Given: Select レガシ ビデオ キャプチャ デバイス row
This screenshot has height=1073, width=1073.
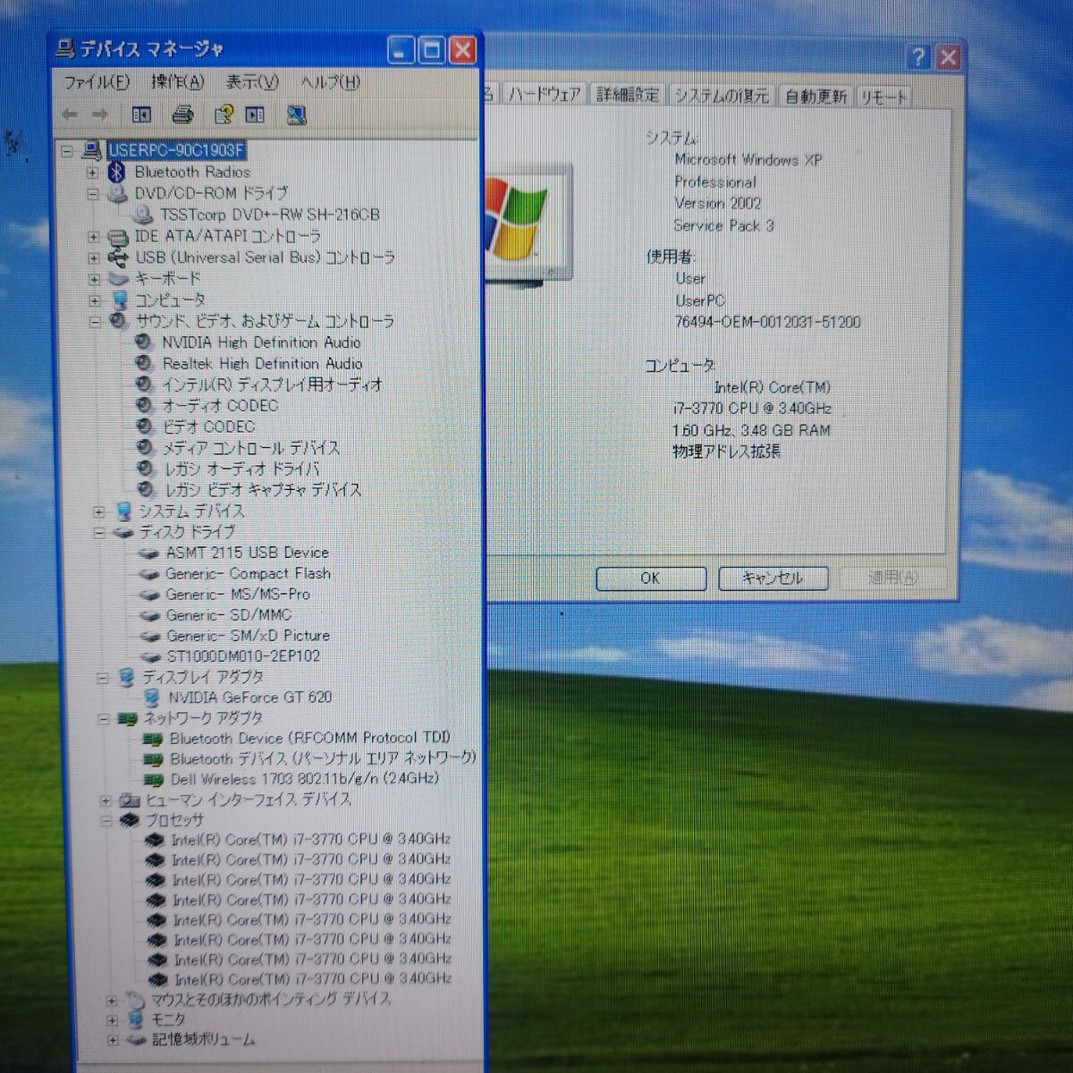Looking at the screenshot, I should 262,490.
